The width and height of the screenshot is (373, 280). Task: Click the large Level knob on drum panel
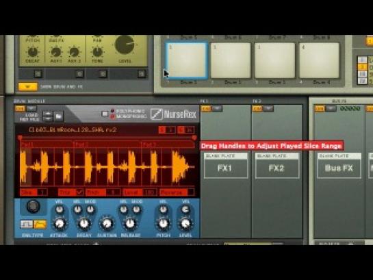click(125, 44)
